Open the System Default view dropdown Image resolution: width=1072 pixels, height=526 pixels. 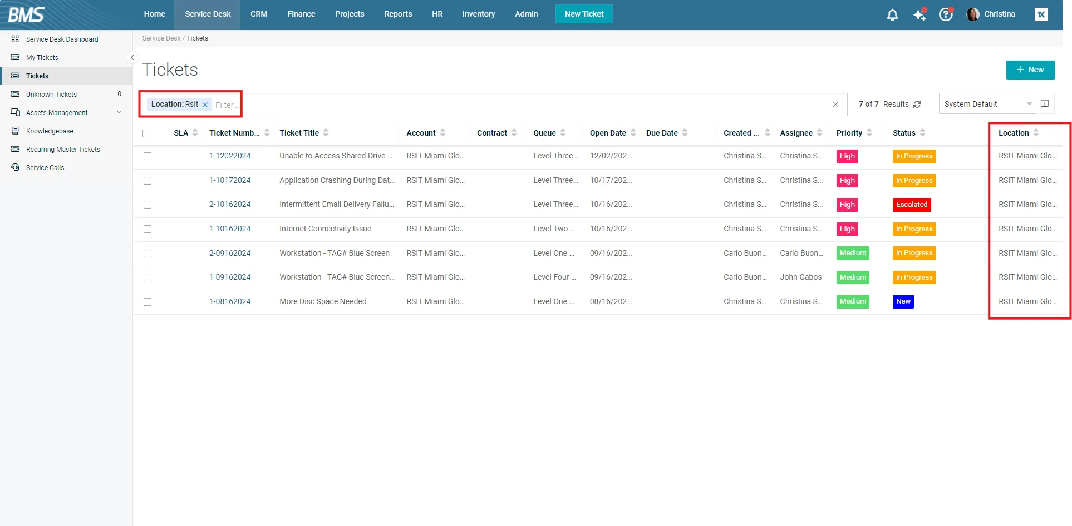[986, 104]
